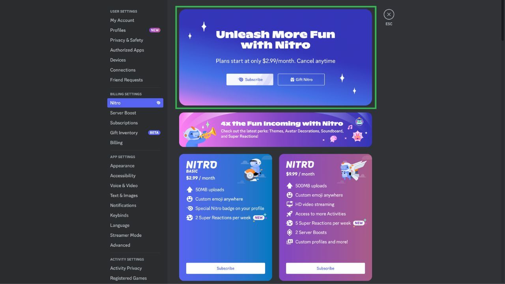Select Nitro in billing settings
The height and width of the screenshot is (284, 505).
[135, 103]
